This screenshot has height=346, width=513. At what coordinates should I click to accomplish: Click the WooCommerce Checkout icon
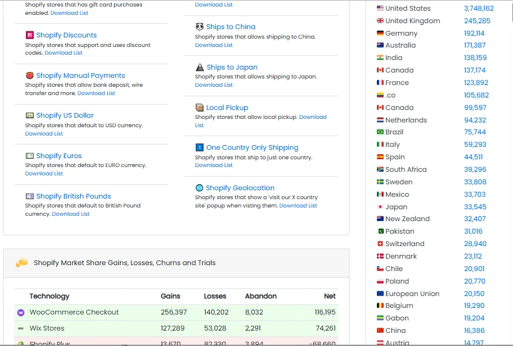[21, 312]
